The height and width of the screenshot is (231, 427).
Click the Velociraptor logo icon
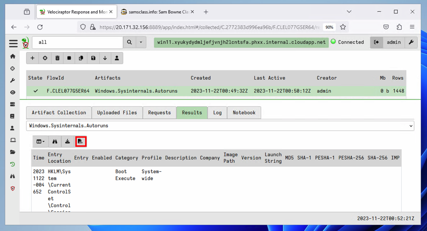click(x=25, y=43)
